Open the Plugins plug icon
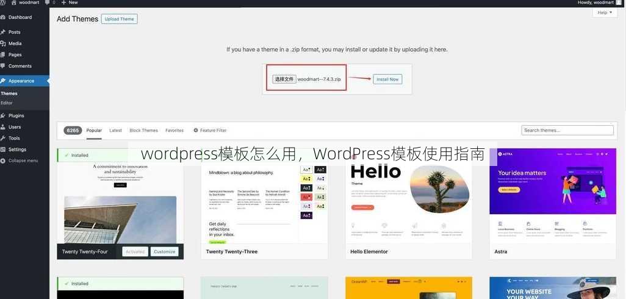This screenshot has width=626, height=299. [x=3, y=115]
